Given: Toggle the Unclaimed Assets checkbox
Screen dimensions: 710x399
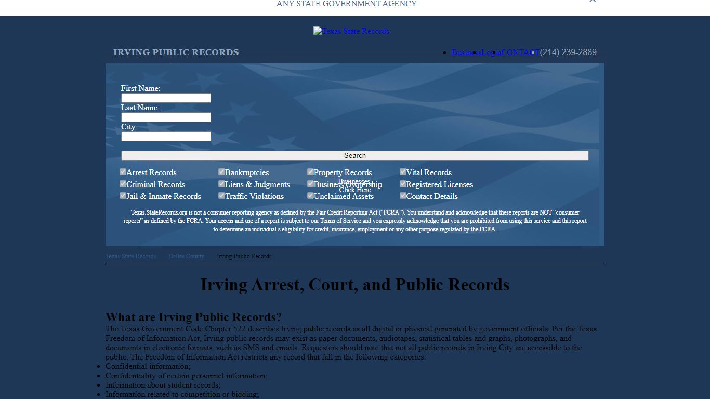Looking at the screenshot, I should pyautogui.click(x=310, y=195).
